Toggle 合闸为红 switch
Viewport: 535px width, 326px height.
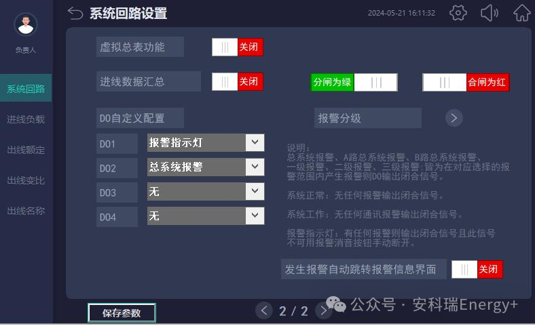coord(466,83)
